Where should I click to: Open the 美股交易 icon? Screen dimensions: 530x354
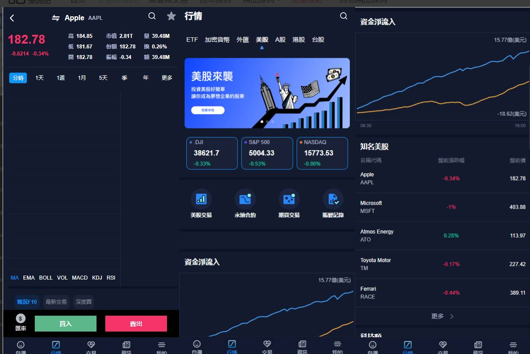tap(201, 199)
